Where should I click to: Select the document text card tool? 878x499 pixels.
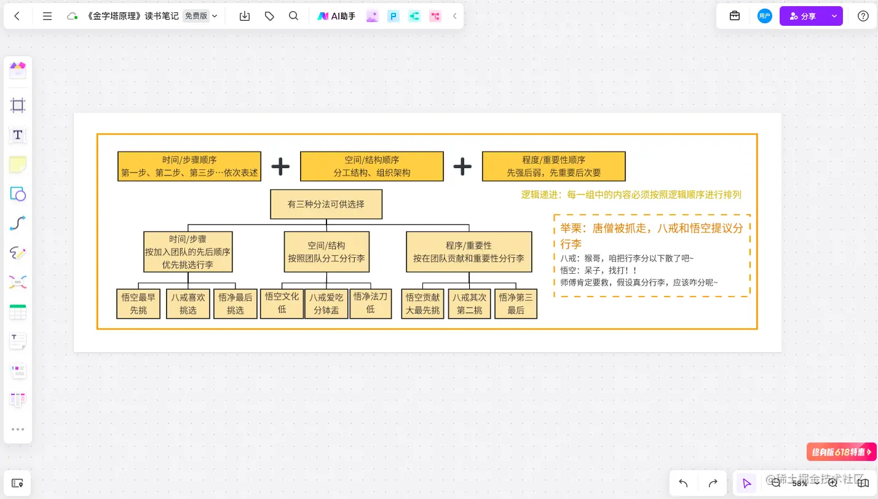click(x=18, y=341)
